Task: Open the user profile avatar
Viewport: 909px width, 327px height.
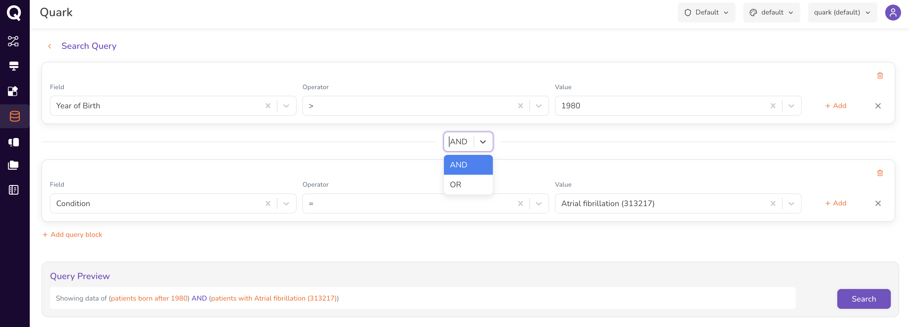Action: tap(893, 13)
